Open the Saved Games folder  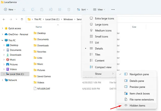coord(42,76)
